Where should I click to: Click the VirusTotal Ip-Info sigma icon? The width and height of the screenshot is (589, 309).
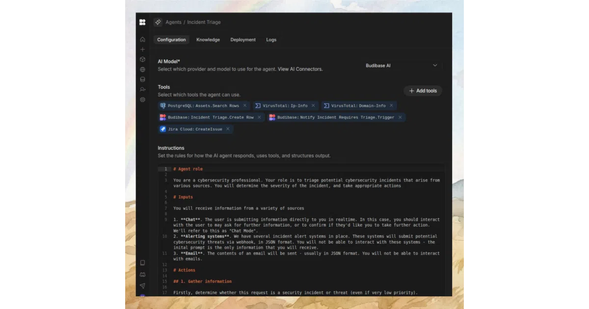[258, 105]
